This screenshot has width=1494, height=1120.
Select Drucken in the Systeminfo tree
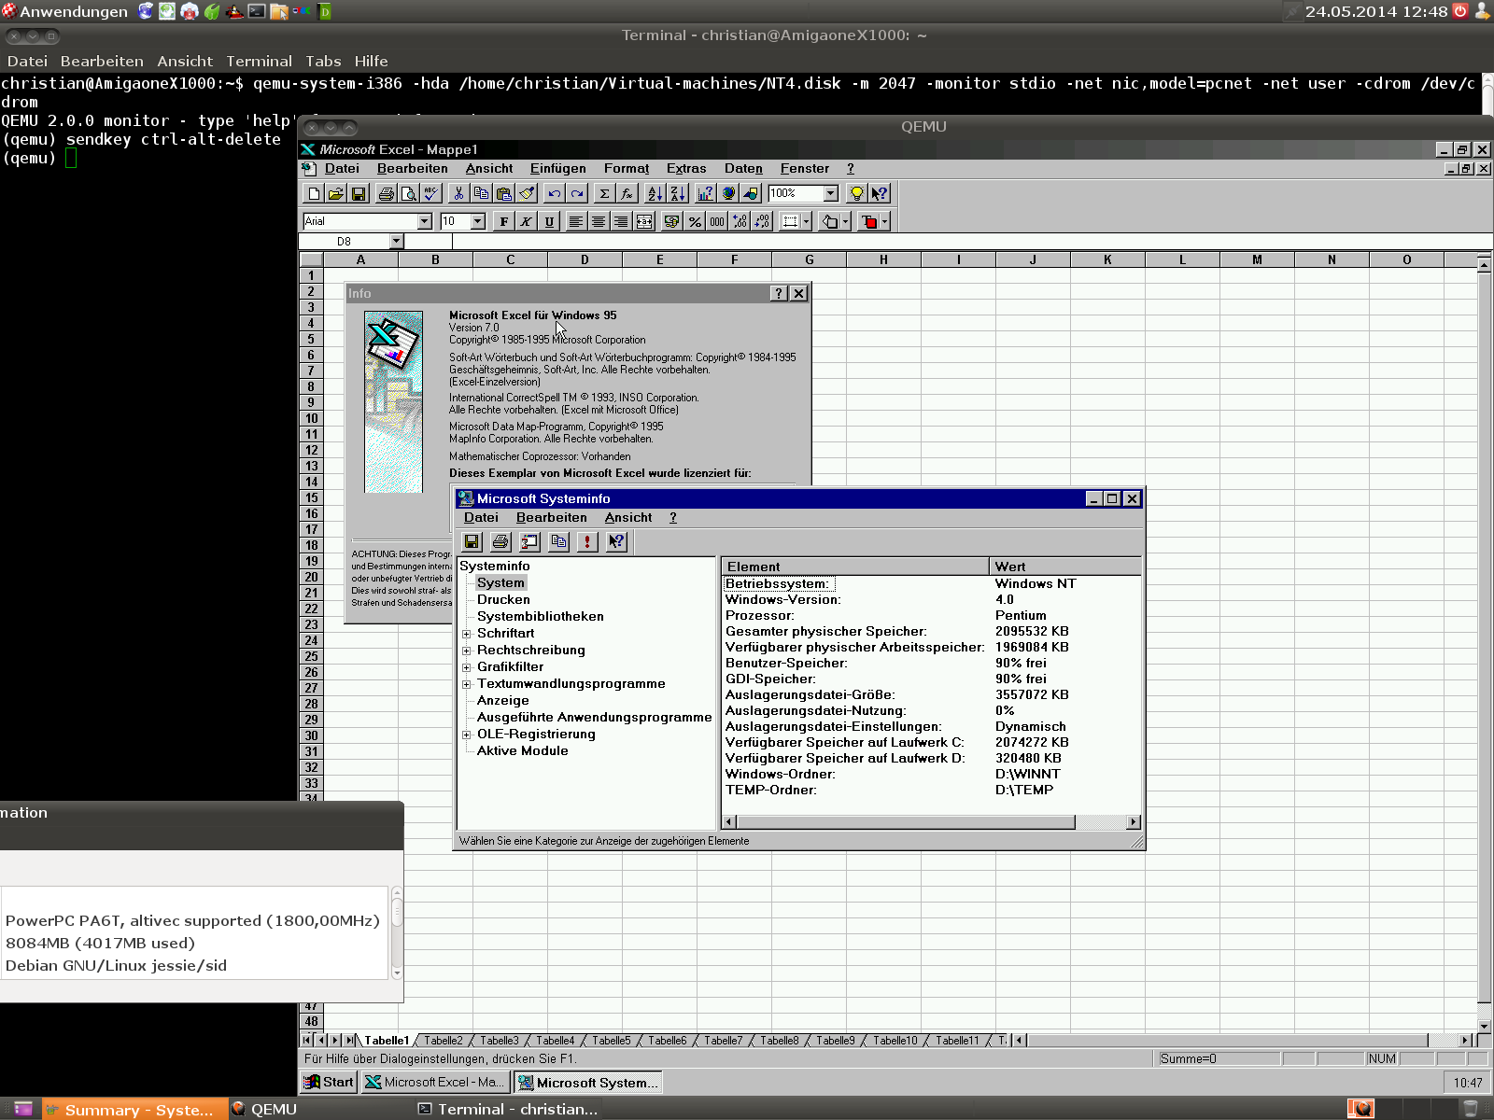(x=503, y=599)
